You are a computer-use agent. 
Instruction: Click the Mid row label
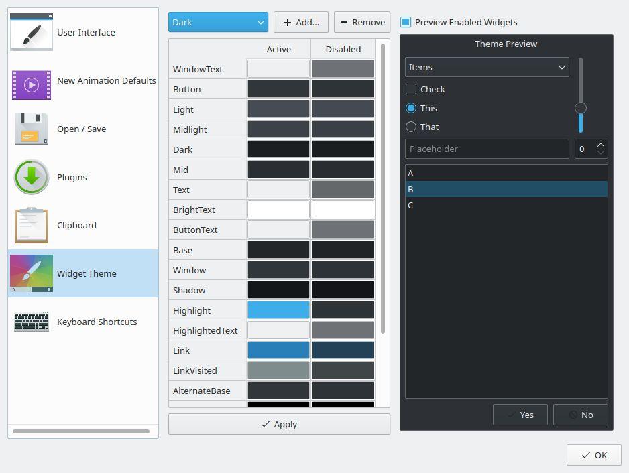pyautogui.click(x=180, y=170)
